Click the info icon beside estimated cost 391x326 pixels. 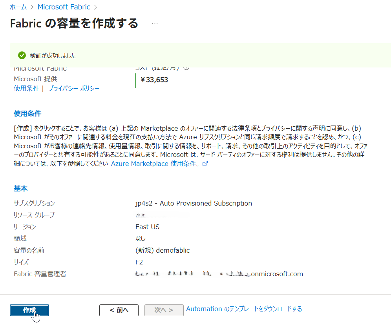[x=186, y=68]
